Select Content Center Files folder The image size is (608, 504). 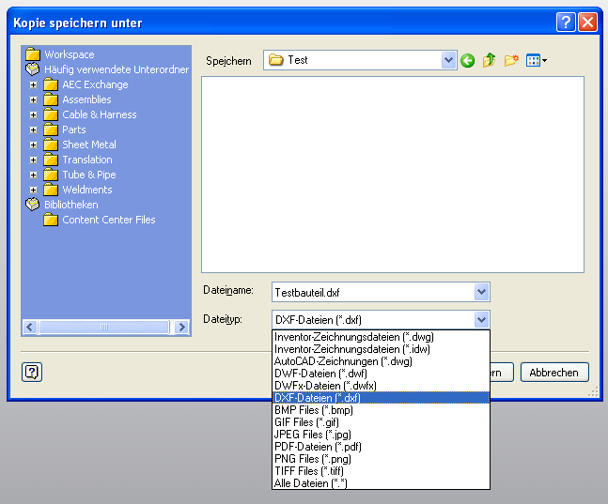click(108, 220)
